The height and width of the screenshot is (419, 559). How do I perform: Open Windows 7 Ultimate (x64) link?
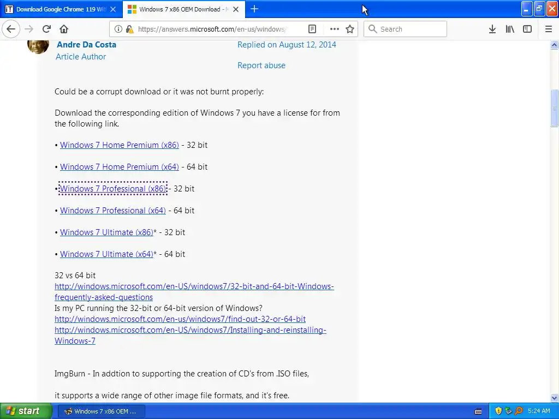(106, 254)
